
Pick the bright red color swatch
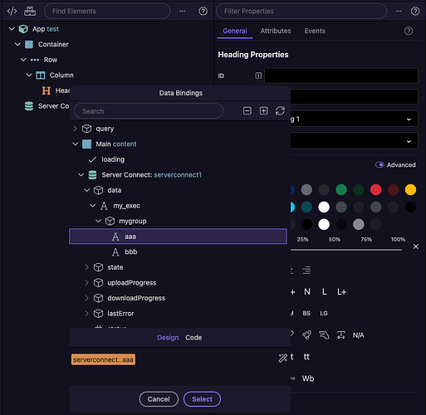pyautogui.click(x=375, y=190)
